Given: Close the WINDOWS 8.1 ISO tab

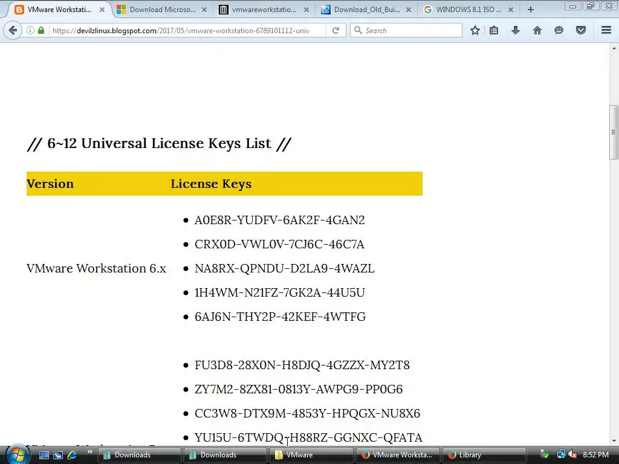Looking at the screenshot, I should coord(511,10).
